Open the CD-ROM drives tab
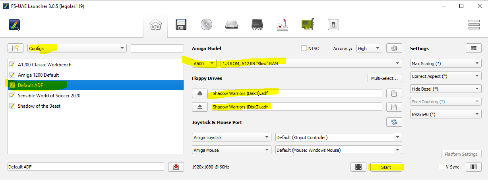The height and width of the screenshot is (180, 488). click(207, 25)
